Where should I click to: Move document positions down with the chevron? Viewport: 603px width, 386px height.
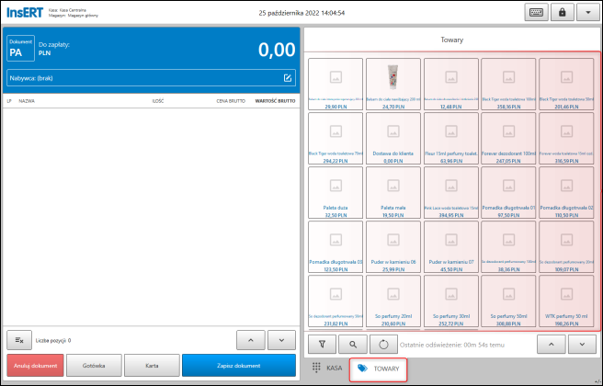click(281, 340)
